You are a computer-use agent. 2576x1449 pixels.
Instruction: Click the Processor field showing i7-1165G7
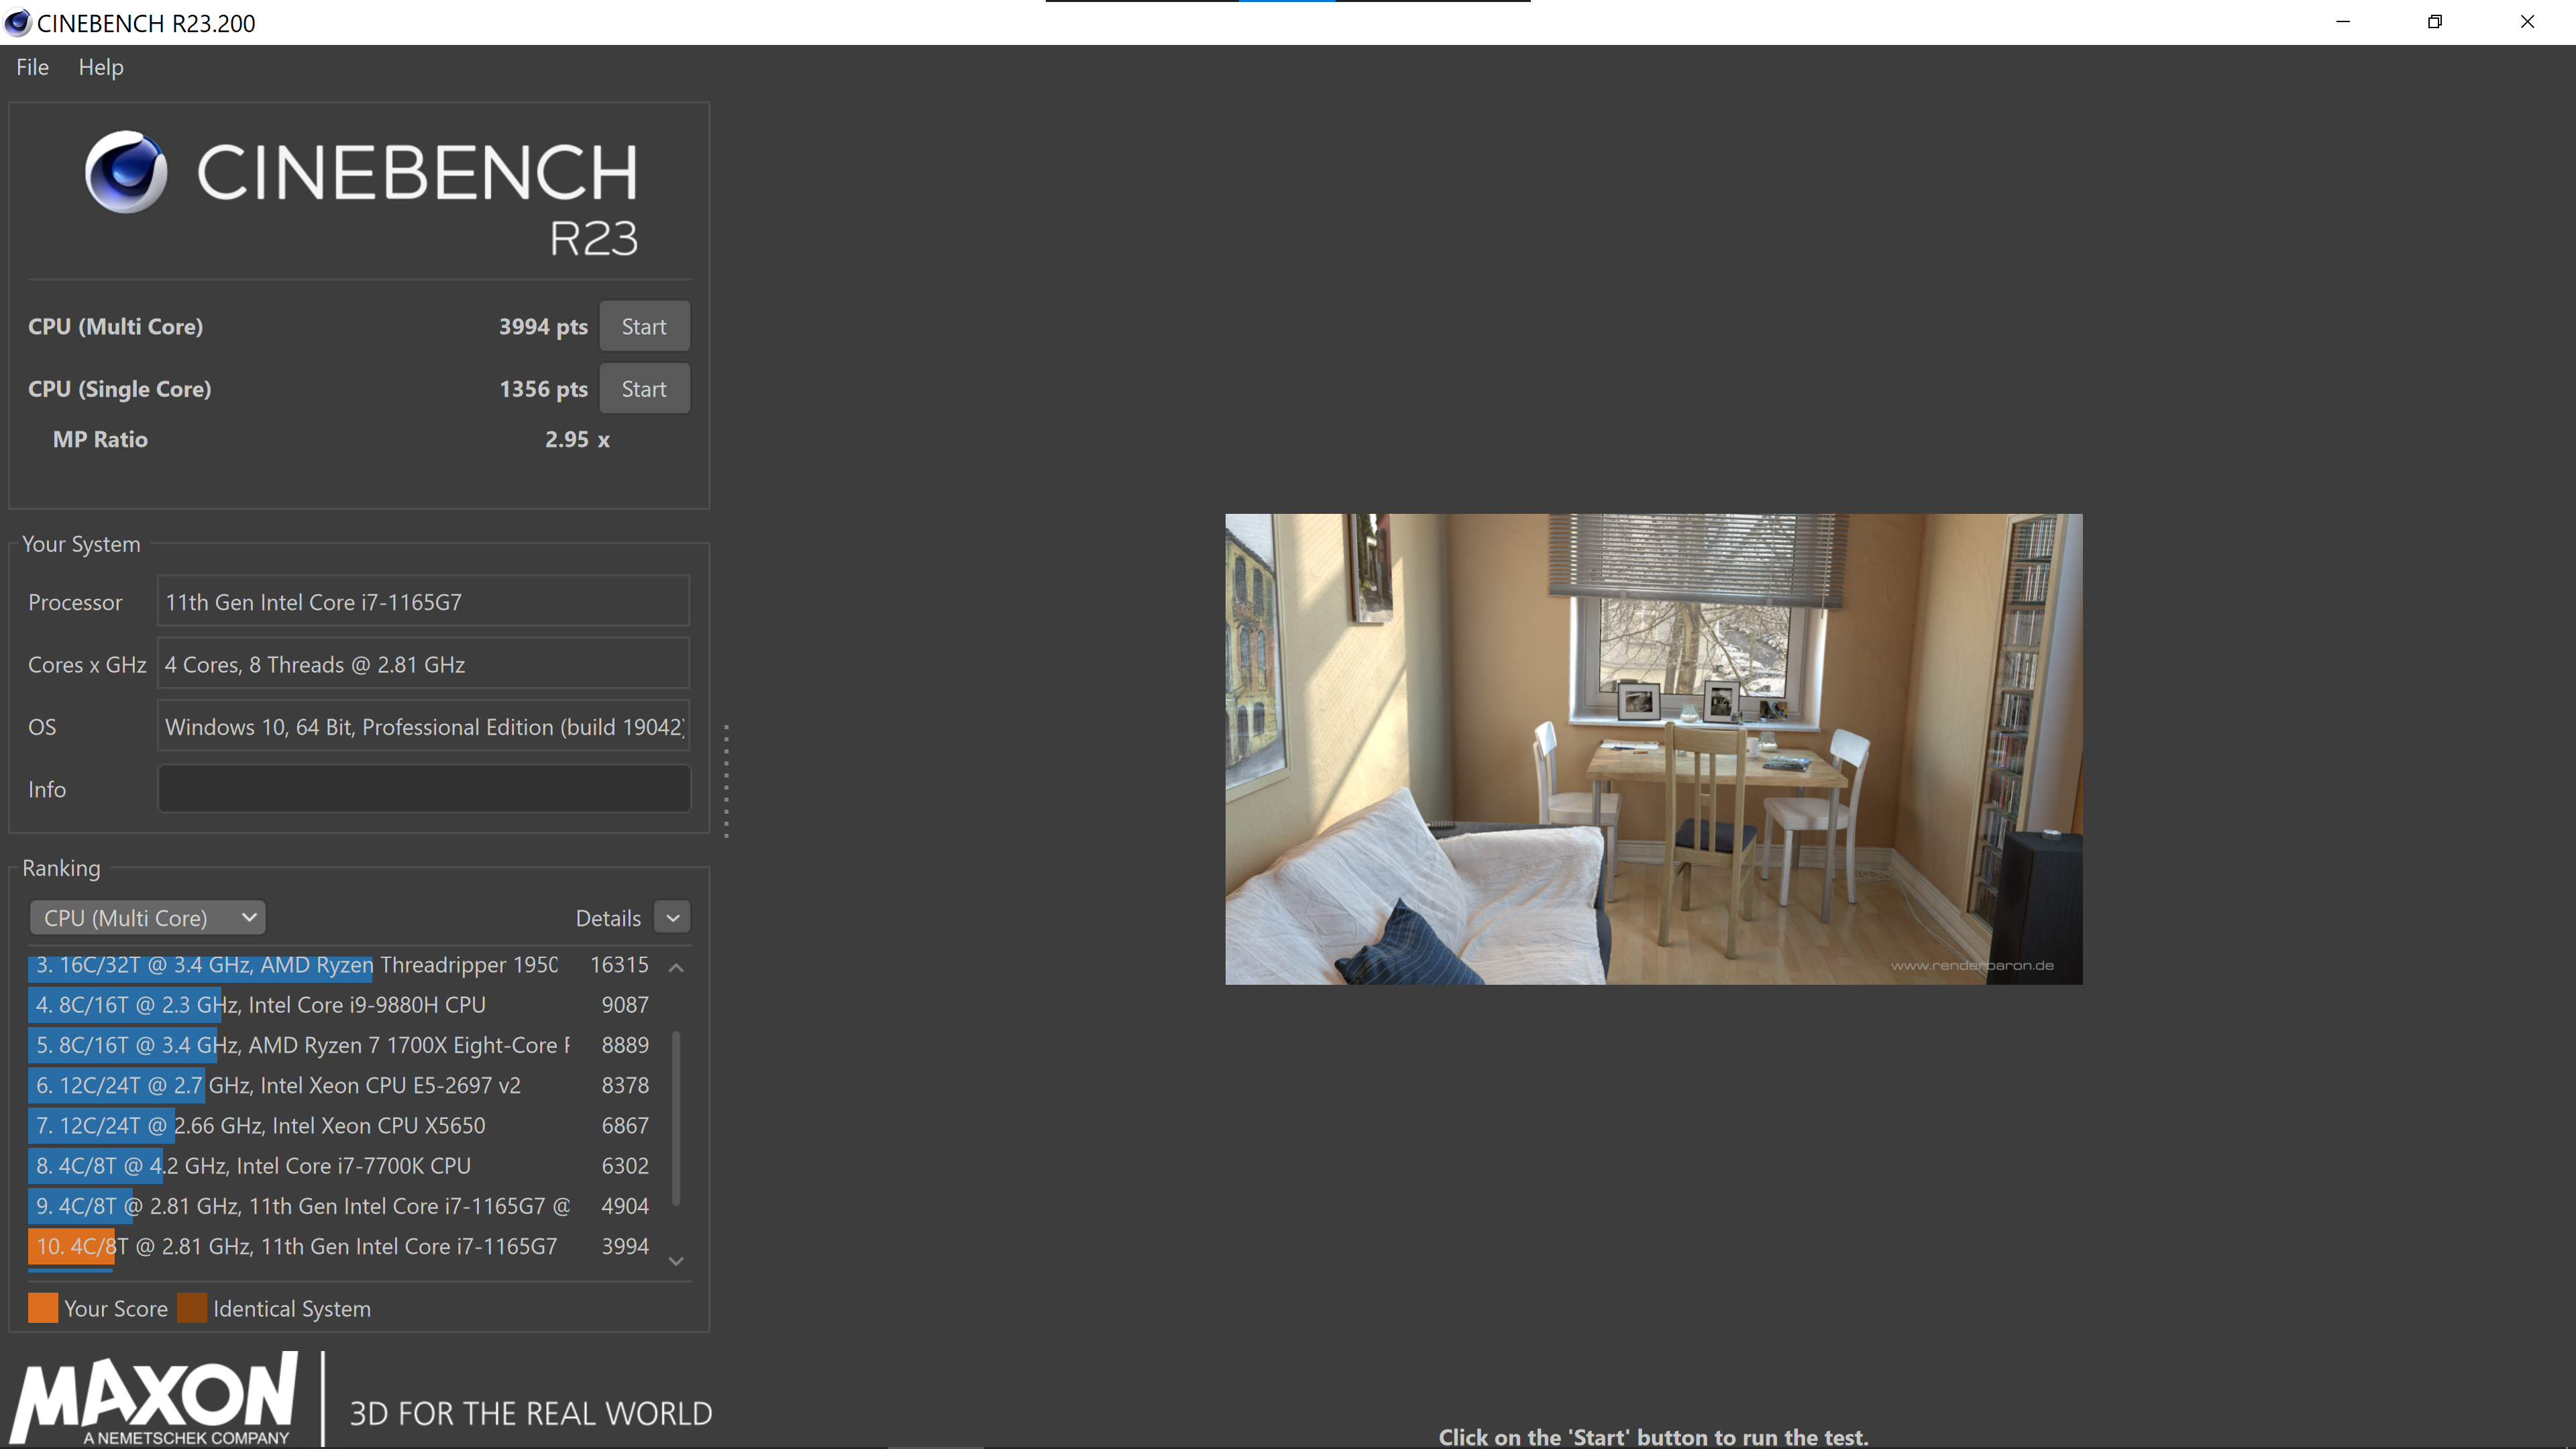pyautogui.click(x=423, y=602)
